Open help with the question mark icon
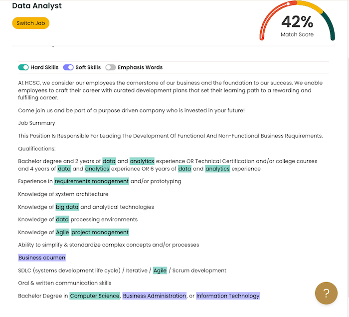The height and width of the screenshot is (317, 349). (x=326, y=293)
